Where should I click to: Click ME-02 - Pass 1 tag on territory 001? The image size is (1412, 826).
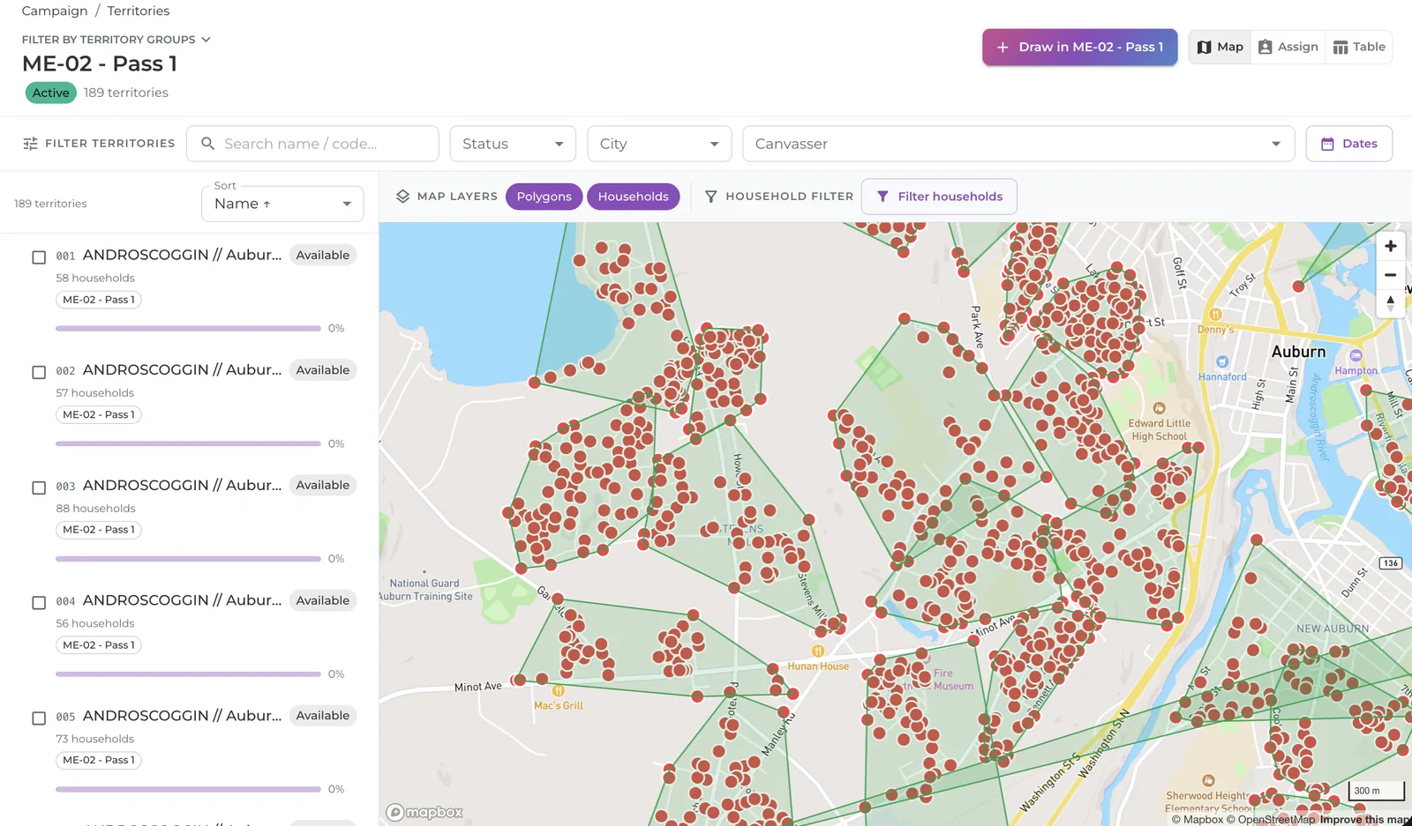pyautogui.click(x=99, y=300)
